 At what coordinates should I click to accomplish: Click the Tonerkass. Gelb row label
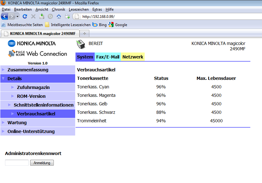[92, 104]
